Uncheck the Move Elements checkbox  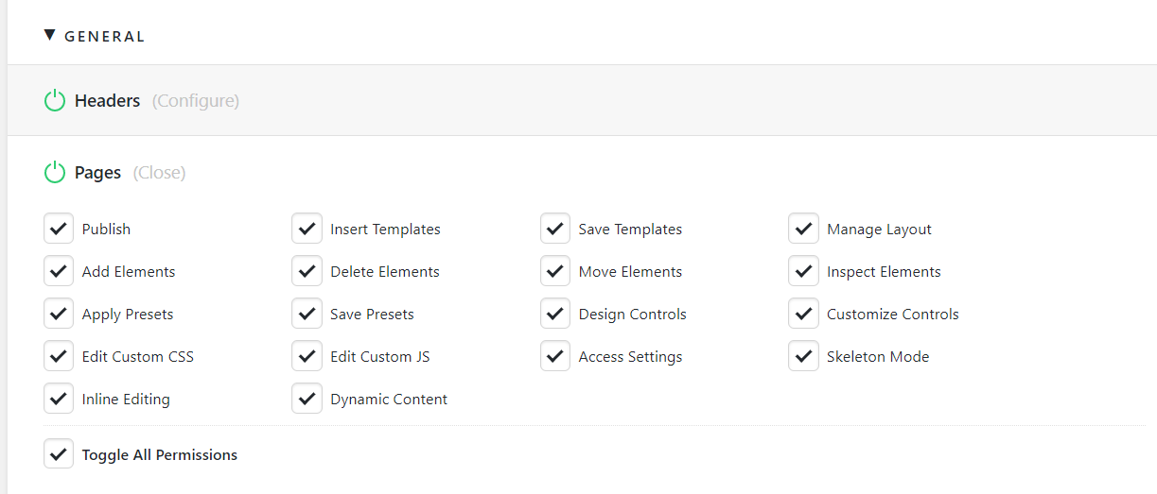point(555,271)
